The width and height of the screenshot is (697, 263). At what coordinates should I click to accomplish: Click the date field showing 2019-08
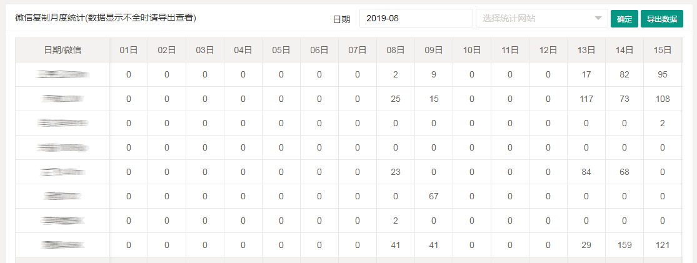coord(416,19)
